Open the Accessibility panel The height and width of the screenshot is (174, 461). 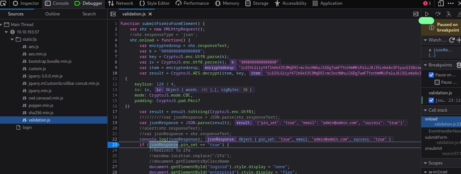pyautogui.click(x=290, y=3)
